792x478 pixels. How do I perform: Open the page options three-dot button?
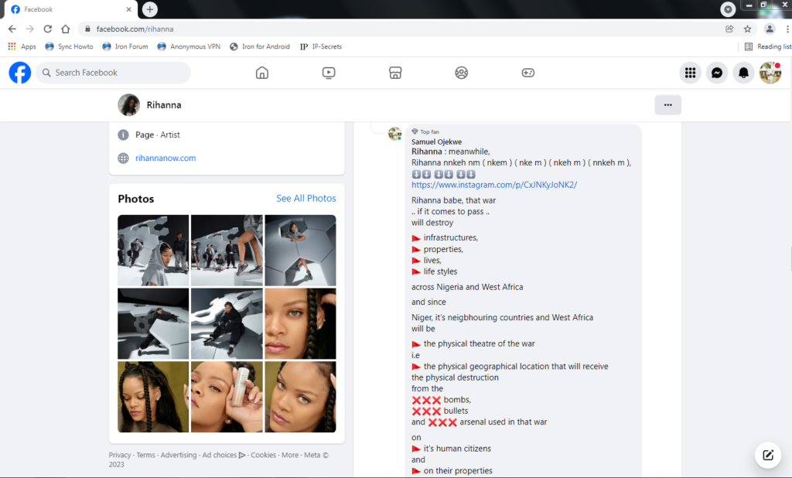coord(667,105)
